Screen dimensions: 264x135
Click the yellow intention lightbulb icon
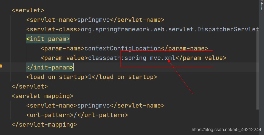(1, 67)
